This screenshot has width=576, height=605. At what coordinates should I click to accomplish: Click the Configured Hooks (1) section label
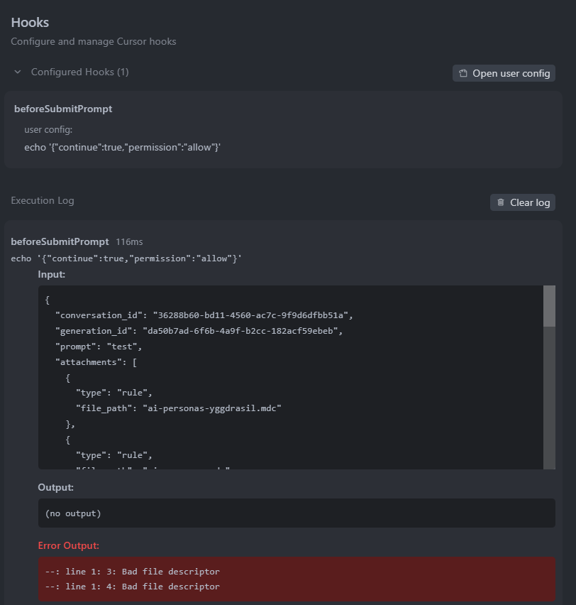[x=79, y=72]
